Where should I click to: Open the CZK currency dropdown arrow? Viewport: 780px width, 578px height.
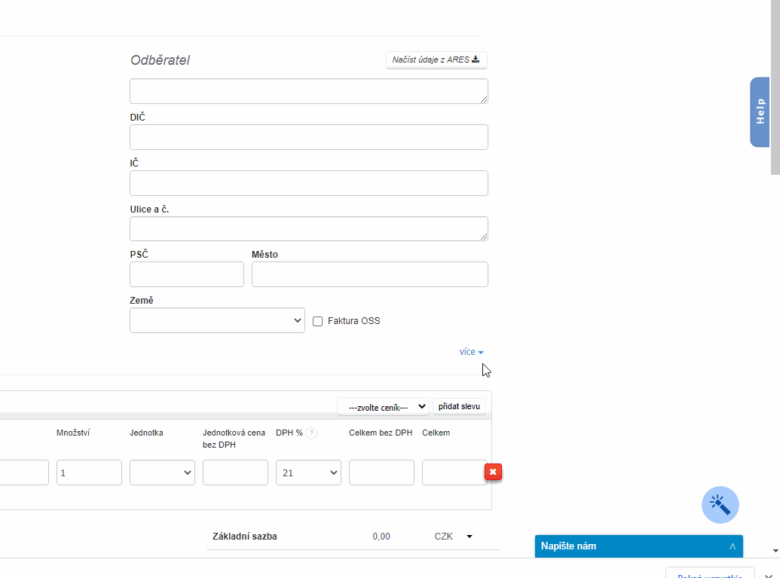[x=469, y=537]
